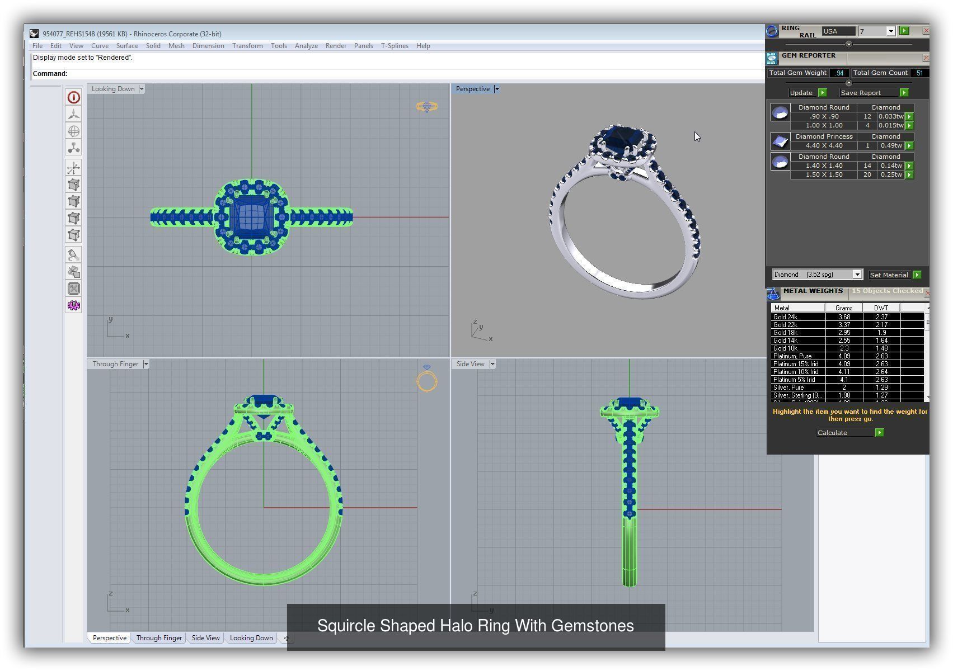Open the Side View viewport menu arrow
Viewport: 953px width, 671px height.
[x=492, y=364]
